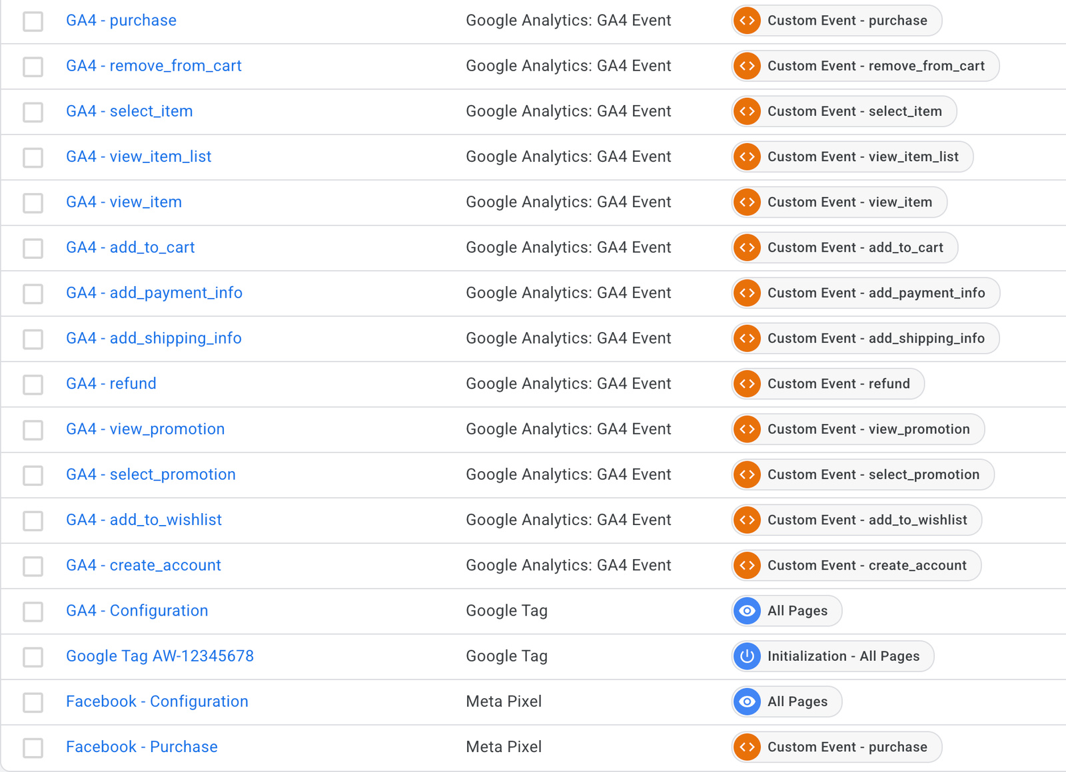This screenshot has height=772, width=1066.
Task: Click the eye icon on GA4 - Configuration trigger
Action: (x=748, y=610)
